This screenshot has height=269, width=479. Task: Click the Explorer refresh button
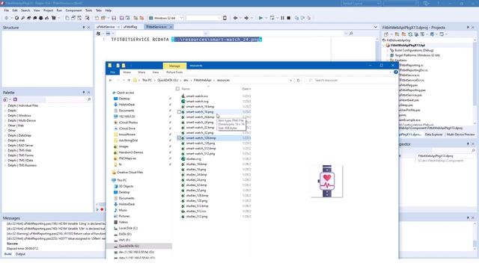click(x=299, y=80)
